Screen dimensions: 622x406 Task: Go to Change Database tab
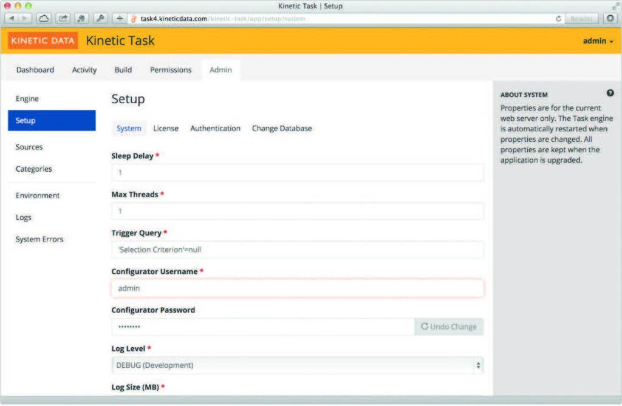click(282, 128)
